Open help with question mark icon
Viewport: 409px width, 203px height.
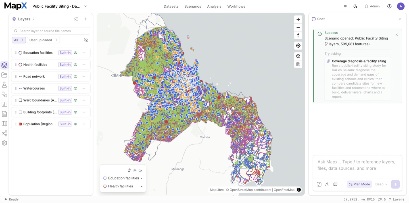[389, 6]
